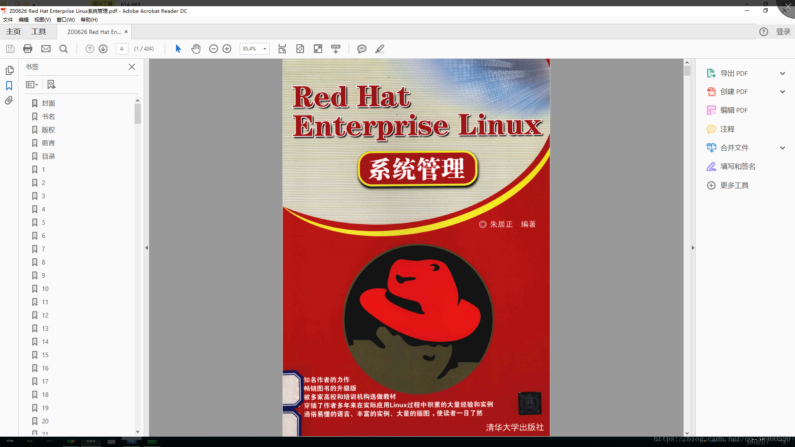Jump to 版权 bookmark
The image size is (795, 447).
tap(48, 130)
